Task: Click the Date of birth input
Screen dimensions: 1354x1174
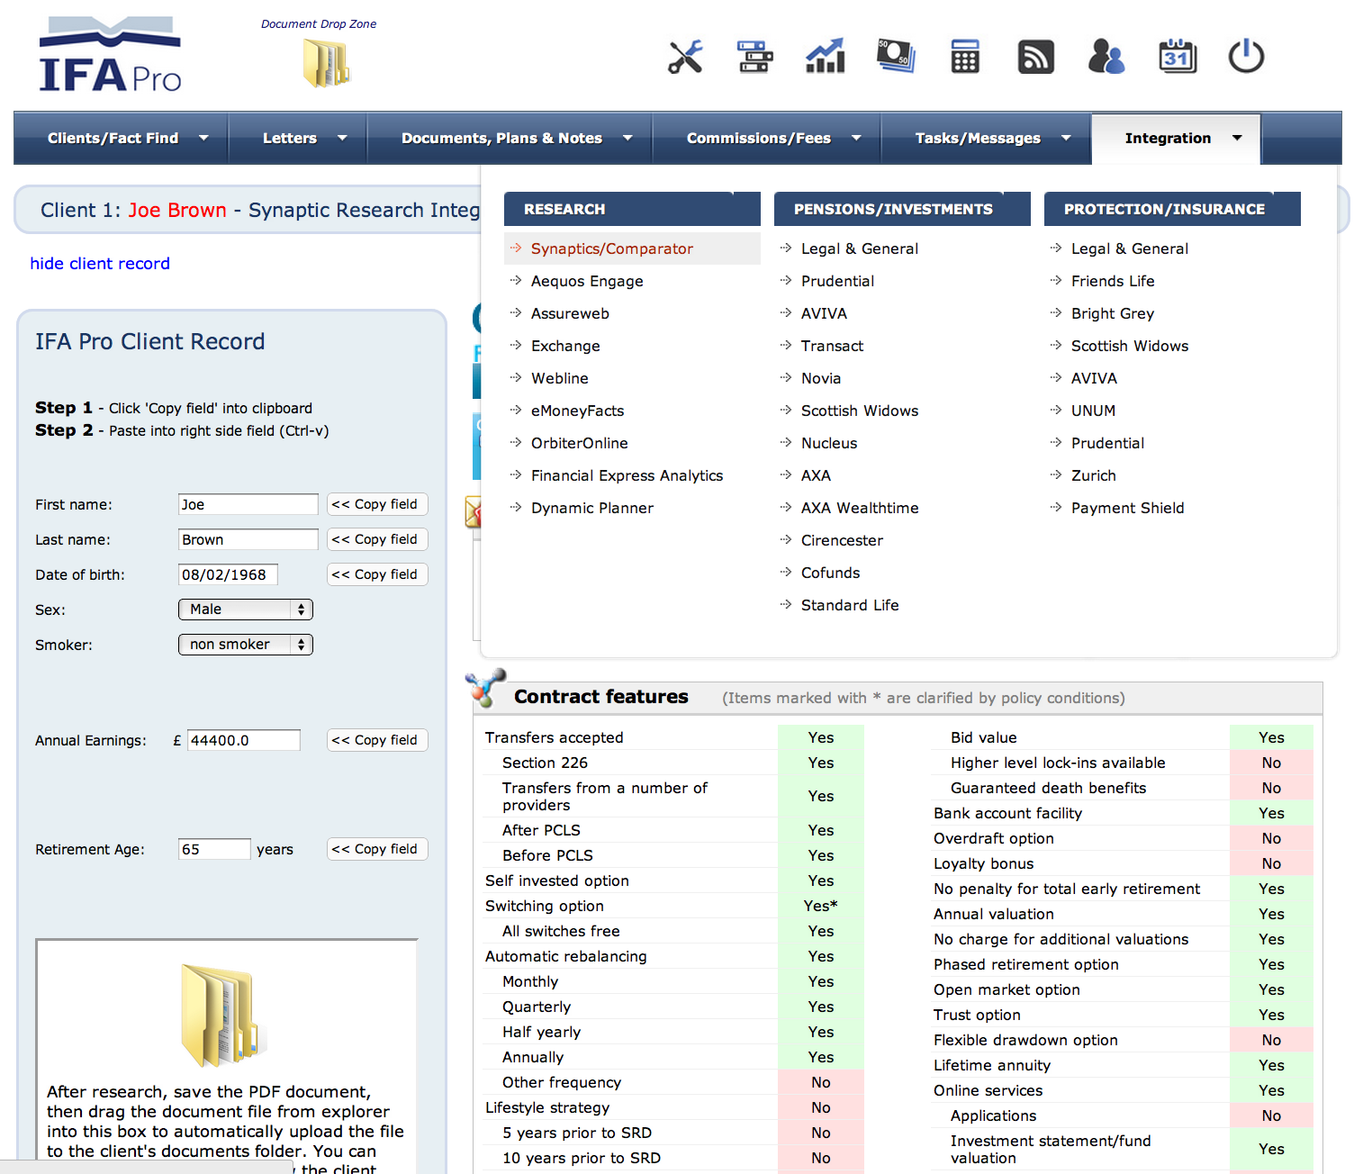Action: (x=228, y=574)
